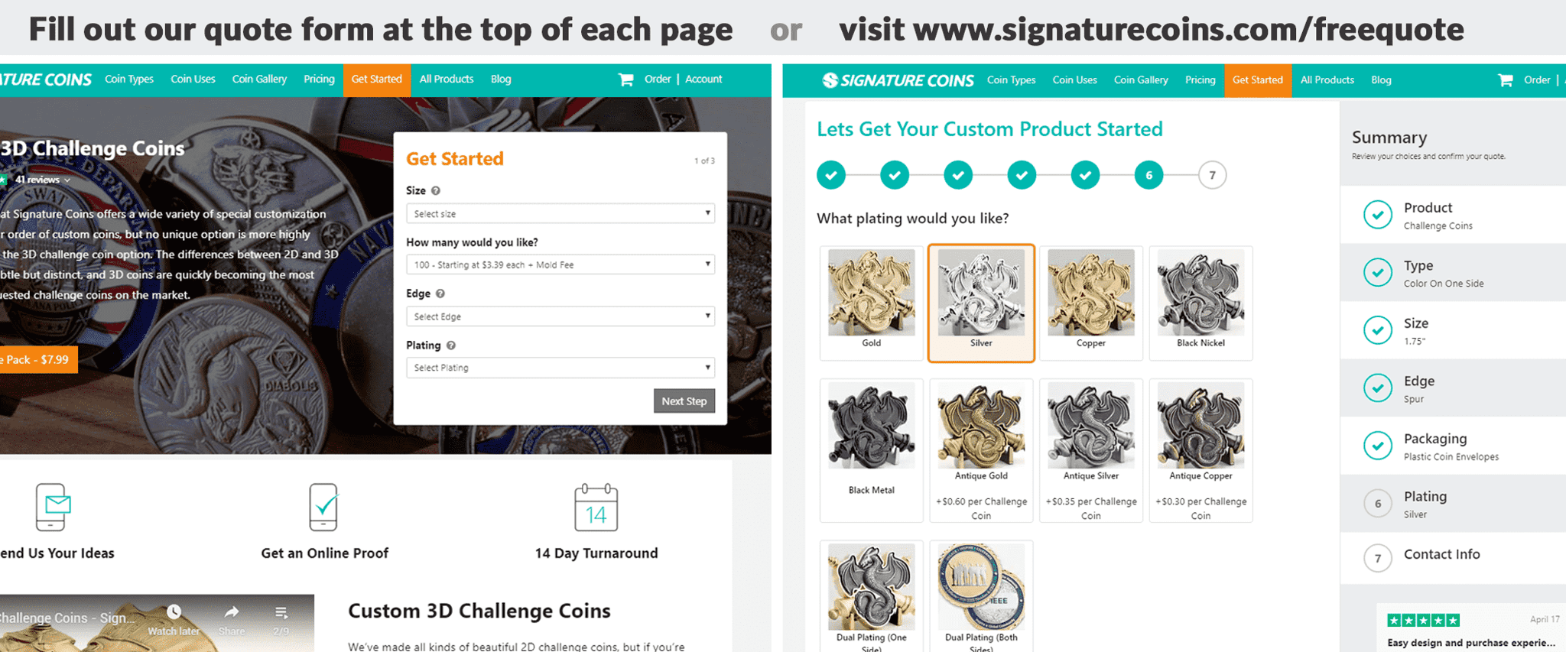Screen dimensions: 1566x652
Task: Open the Select size dropdown
Action: click(x=560, y=214)
